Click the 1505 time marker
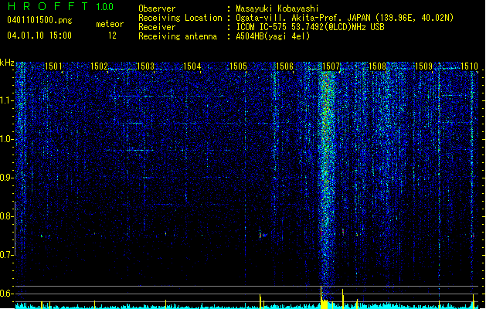This screenshot has height=309, width=486. point(238,66)
